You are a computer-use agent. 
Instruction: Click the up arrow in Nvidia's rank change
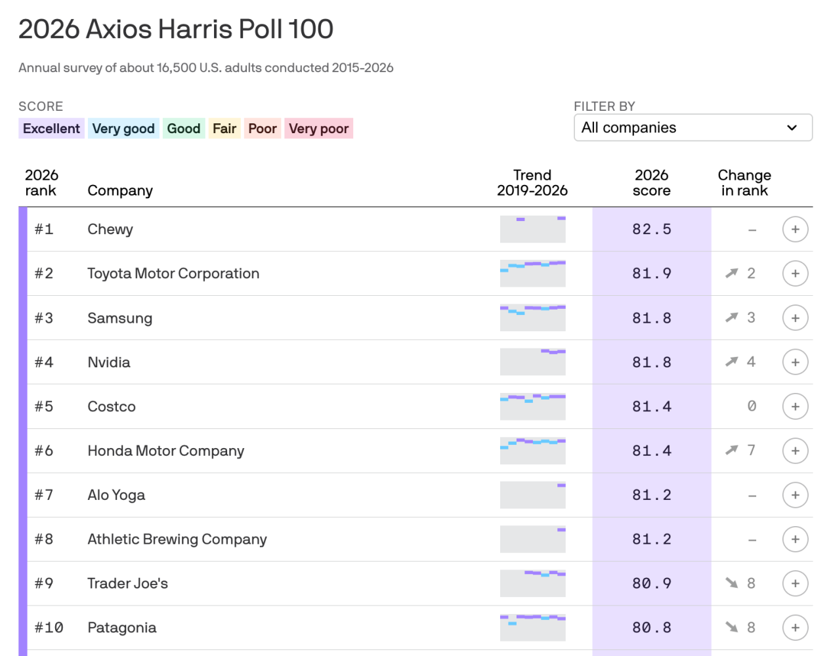coord(731,361)
